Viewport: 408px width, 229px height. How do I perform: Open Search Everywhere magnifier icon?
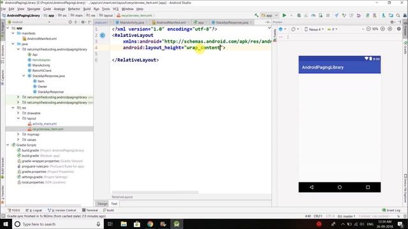[398, 15]
